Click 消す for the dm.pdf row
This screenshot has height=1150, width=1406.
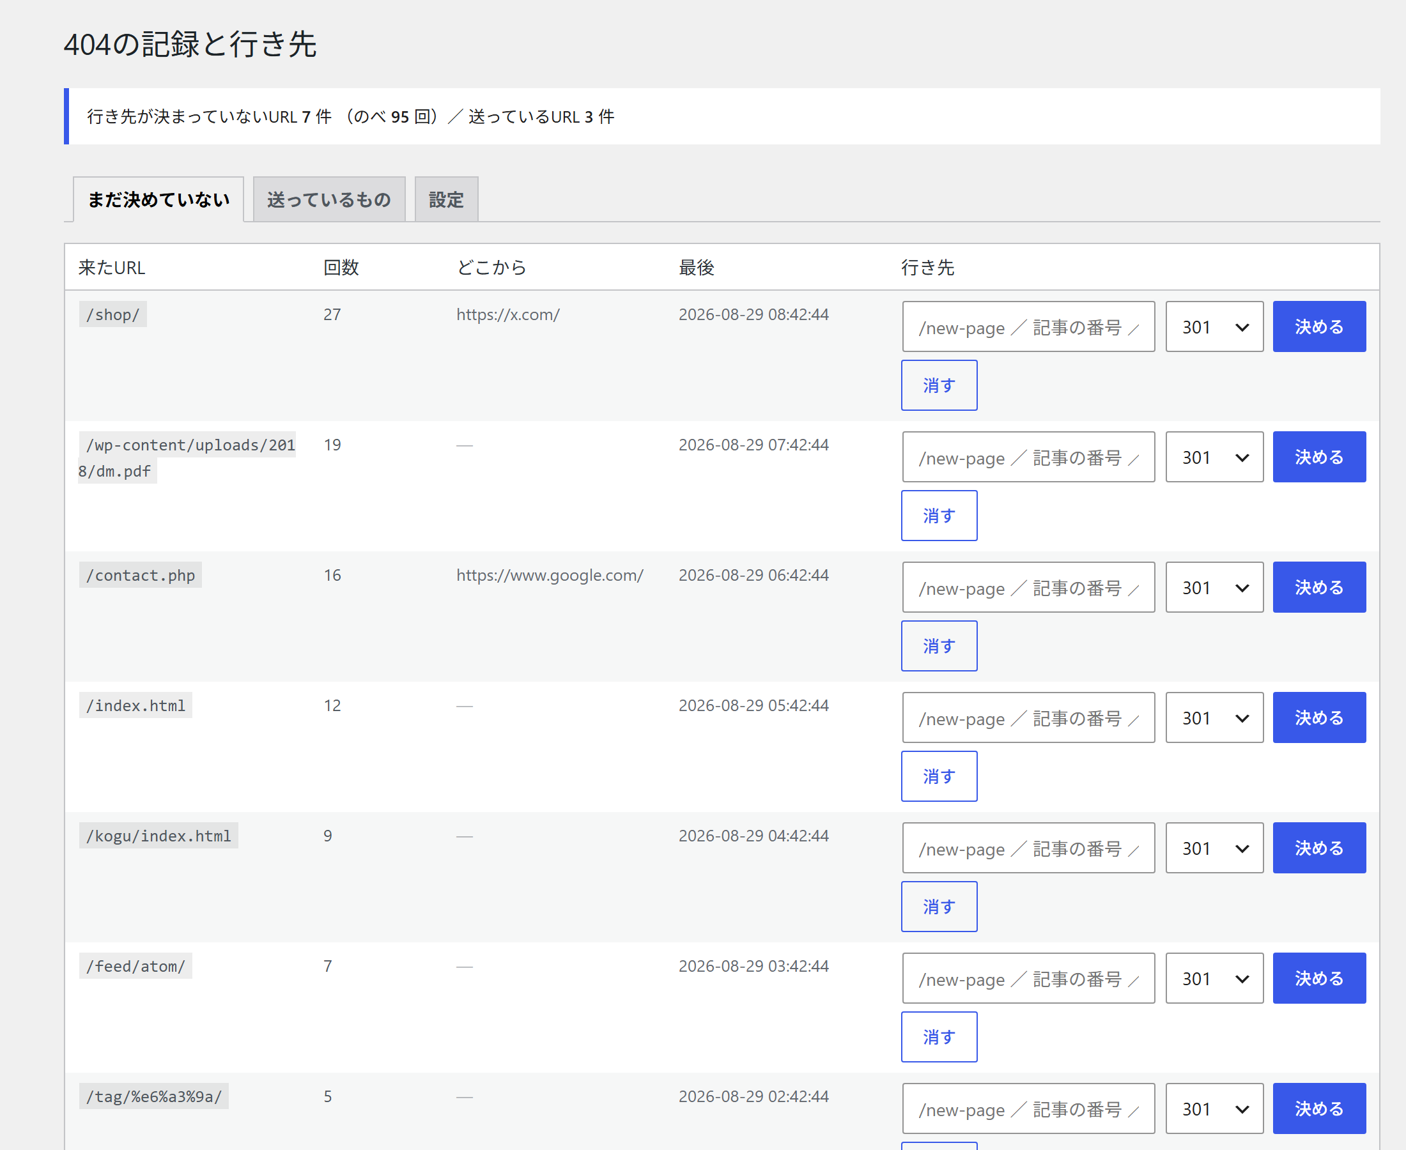coord(939,516)
